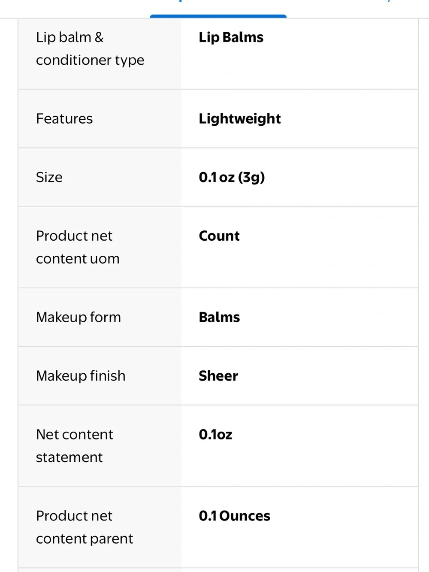Click the 'Lip balm & conditioner type' label

(90, 48)
